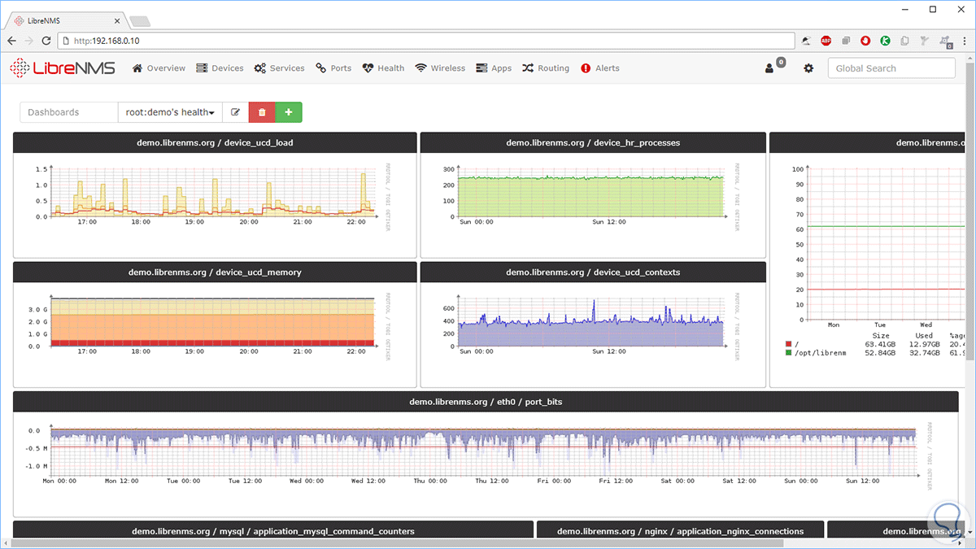The image size is (976, 549).
Task: Select the LibreNMS browser tab
Action: (65, 20)
